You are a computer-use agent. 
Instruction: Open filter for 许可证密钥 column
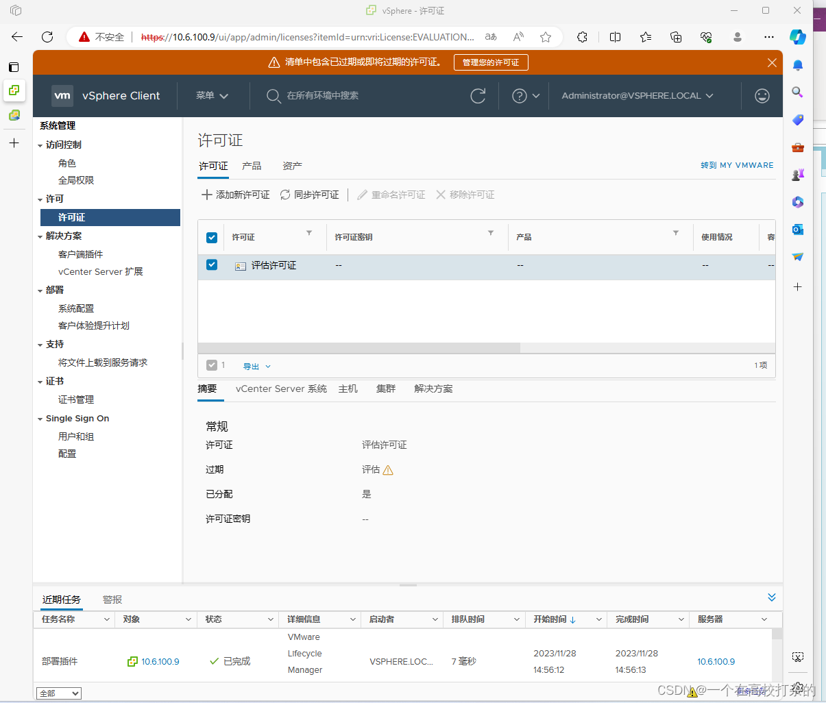click(x=491, y=233)
